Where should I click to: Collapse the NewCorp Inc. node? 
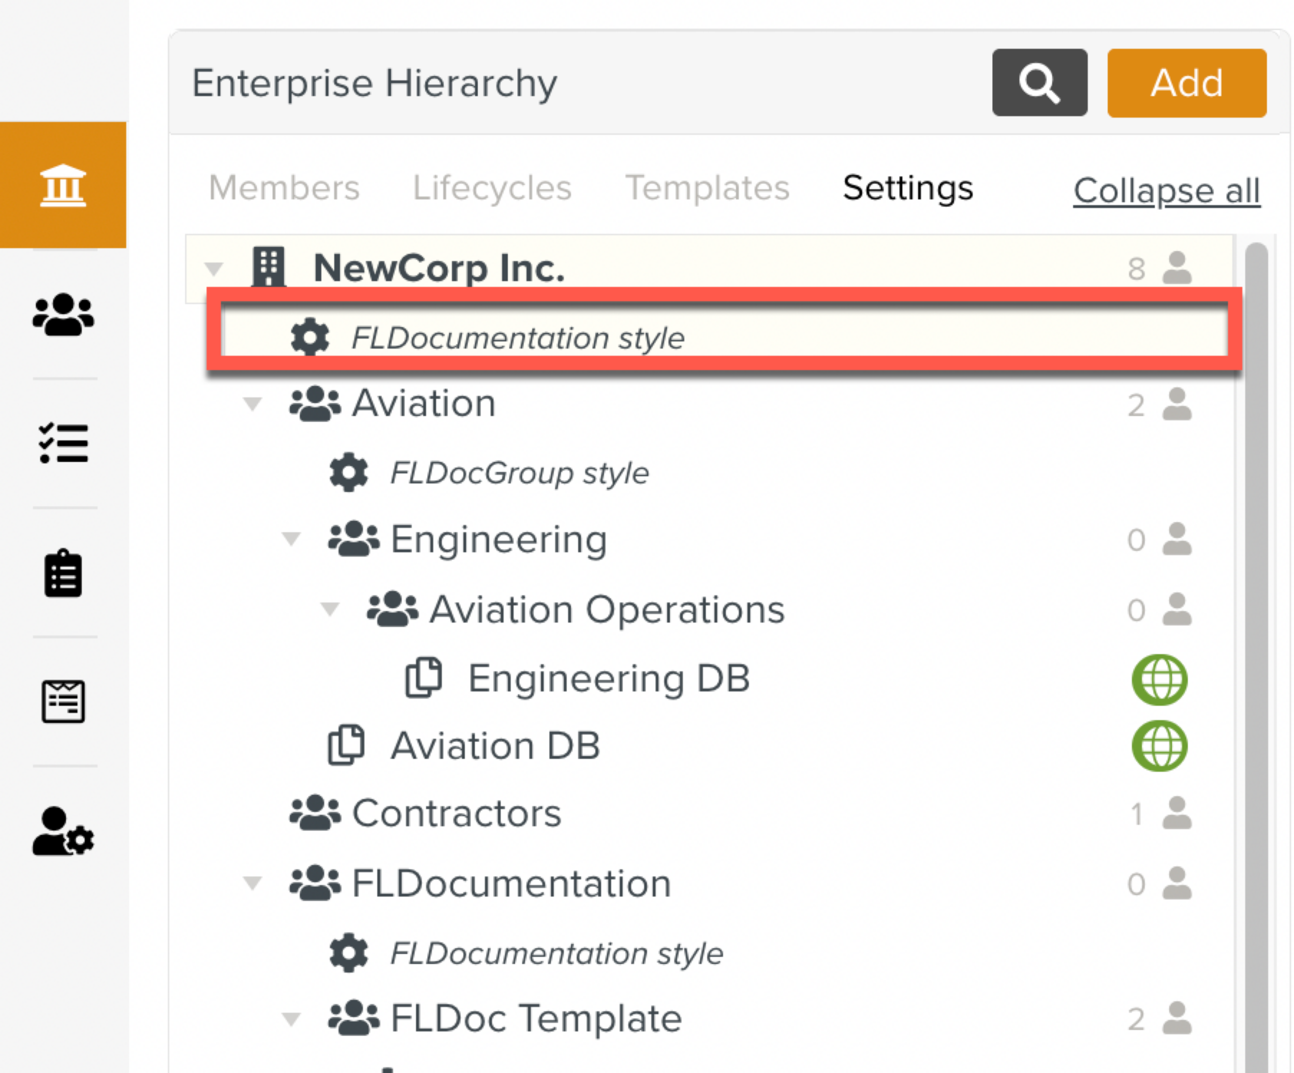[x=214, y=269]
